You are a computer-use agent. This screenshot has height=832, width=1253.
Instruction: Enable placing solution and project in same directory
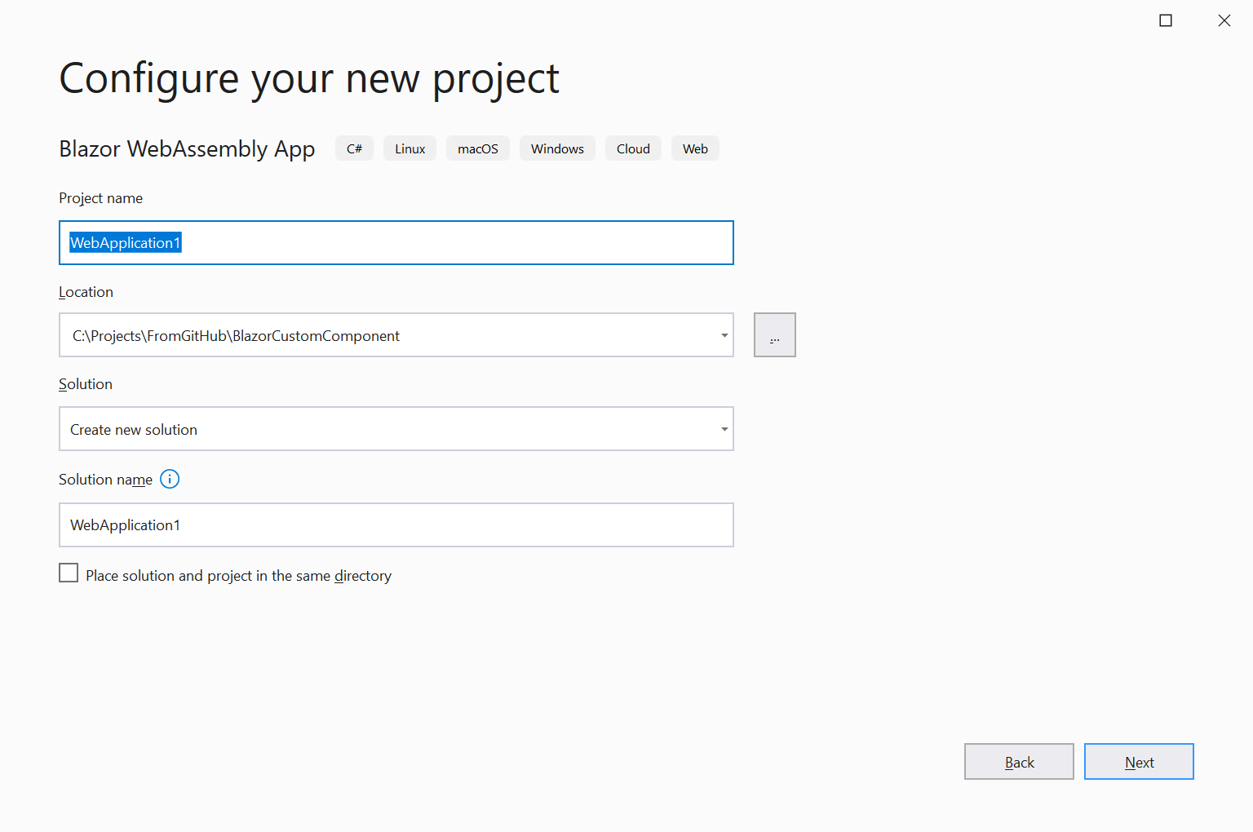click(69, 573)
